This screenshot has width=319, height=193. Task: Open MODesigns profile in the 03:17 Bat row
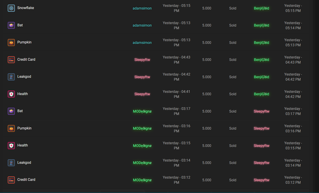pyautogui.click(x=142, y=111)
